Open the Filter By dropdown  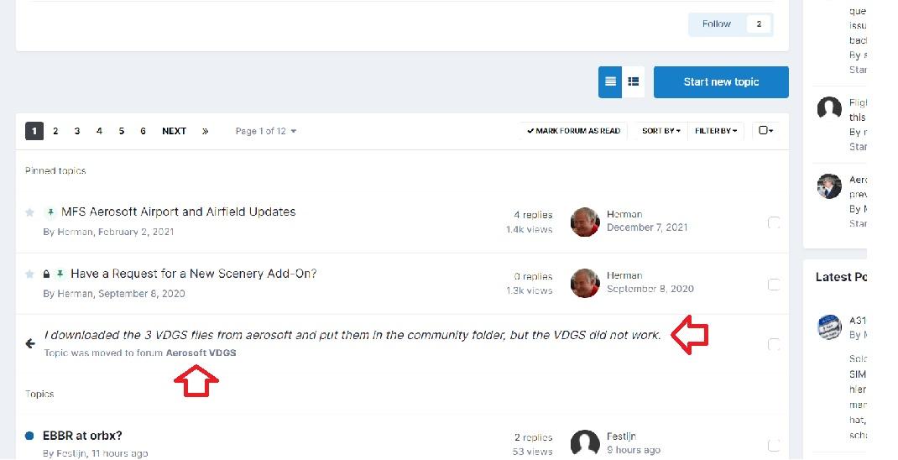(x=715, y=131)
